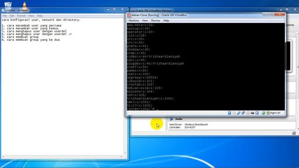Click terminal line 'video:x:44:trishaardiansyah'

click(x=153, y=56)
